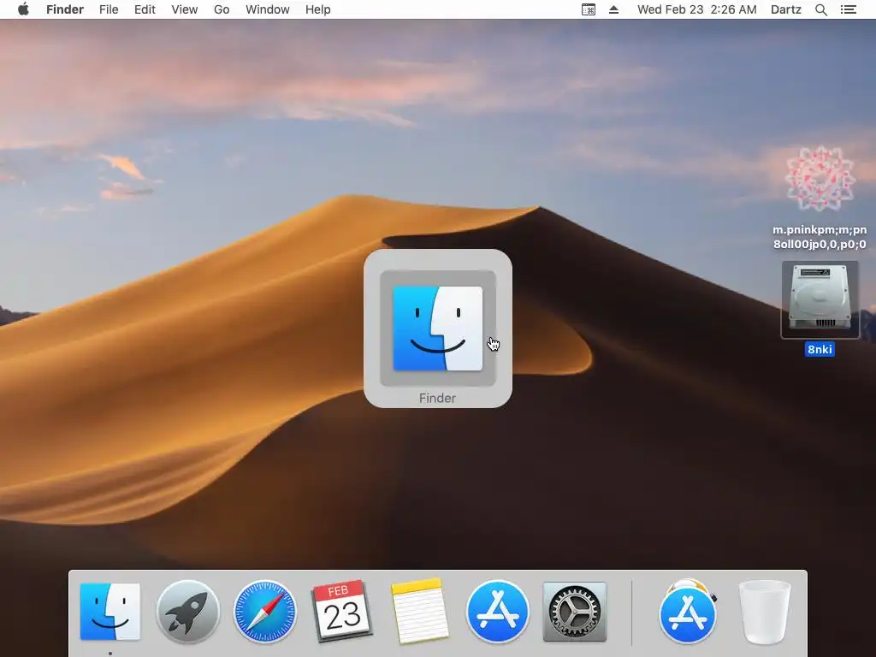Click the date and time in menu bar
Image resolution: width=876 pixels, height=657 pixels.
(x=696, y=9)
